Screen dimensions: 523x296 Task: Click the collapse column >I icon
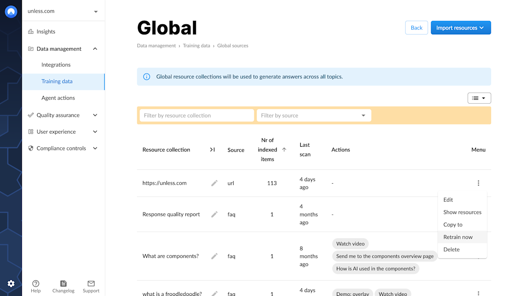(x=212, y=149)
